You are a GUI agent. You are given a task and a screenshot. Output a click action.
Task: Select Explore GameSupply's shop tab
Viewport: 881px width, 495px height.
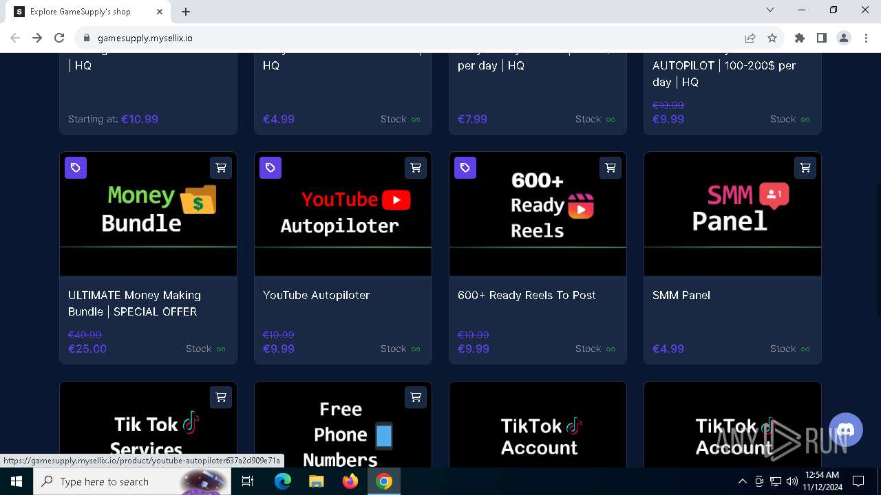click(89, 12)
